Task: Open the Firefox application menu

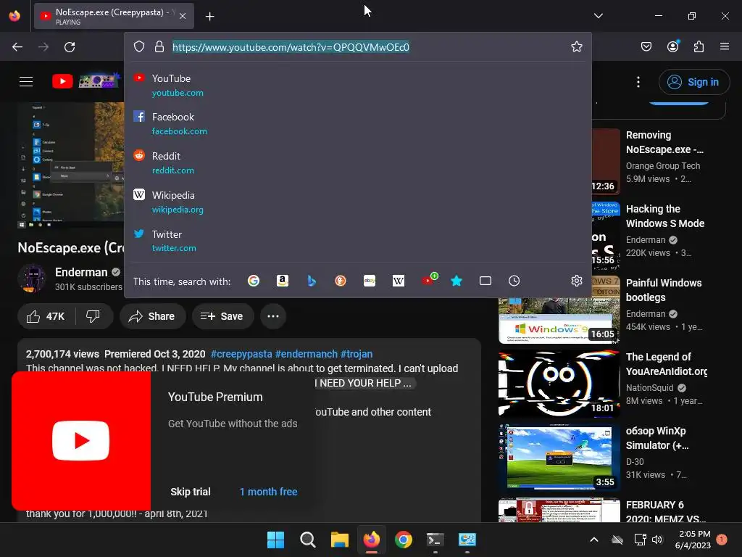Action: click(x=725, y=46)
